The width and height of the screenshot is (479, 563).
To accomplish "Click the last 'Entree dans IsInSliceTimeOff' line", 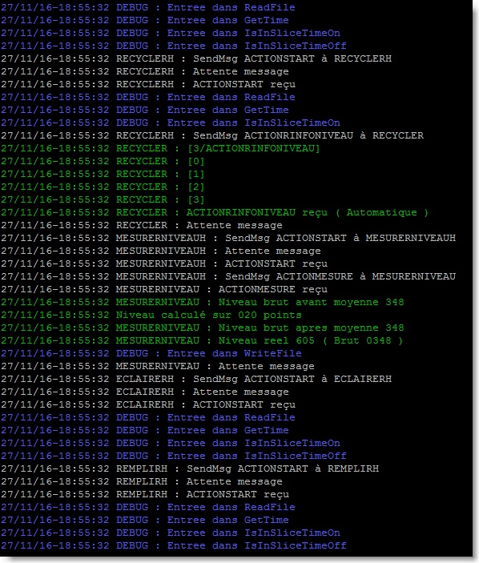I will click(x=174, y=546).
